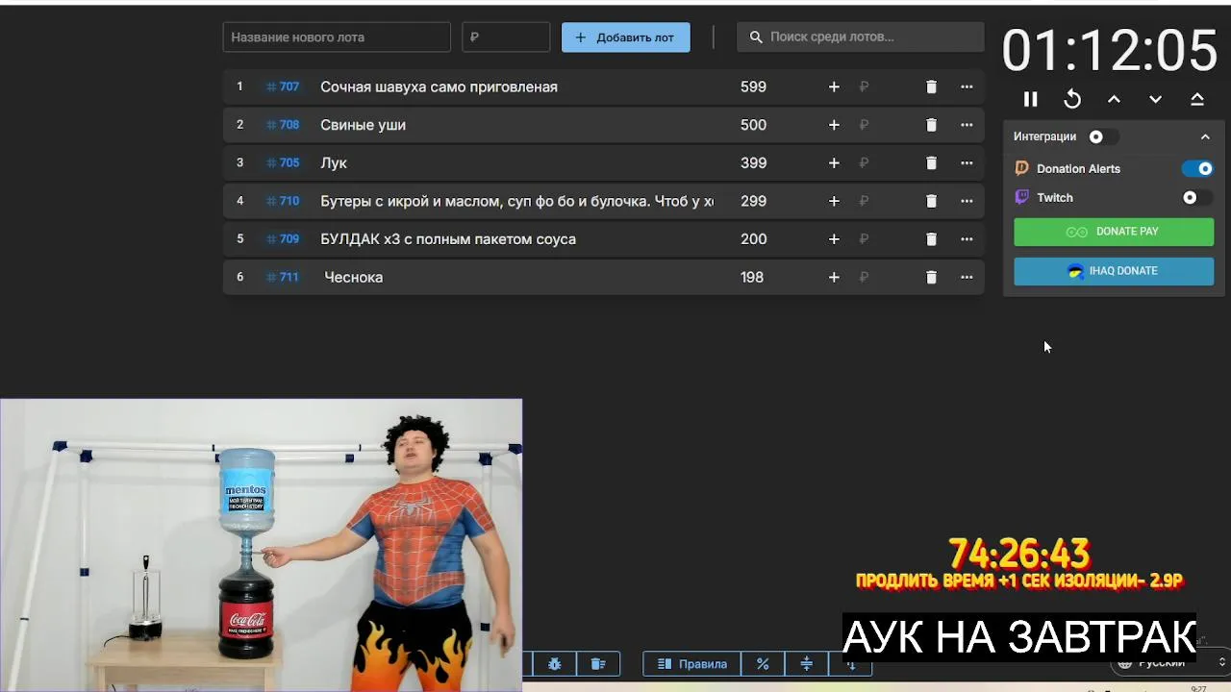Click Добавить лот button
Screen dimensions: 1231x692
[x=625, y=37]
